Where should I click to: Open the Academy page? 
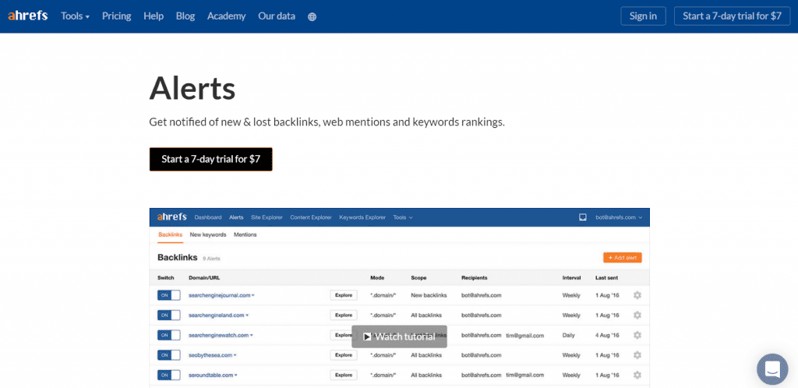point(227,16)
